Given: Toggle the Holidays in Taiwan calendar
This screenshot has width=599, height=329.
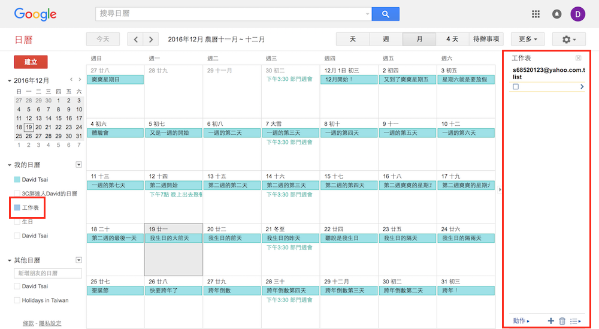Looking at the screenshot, I should click(x=17, y=300).
